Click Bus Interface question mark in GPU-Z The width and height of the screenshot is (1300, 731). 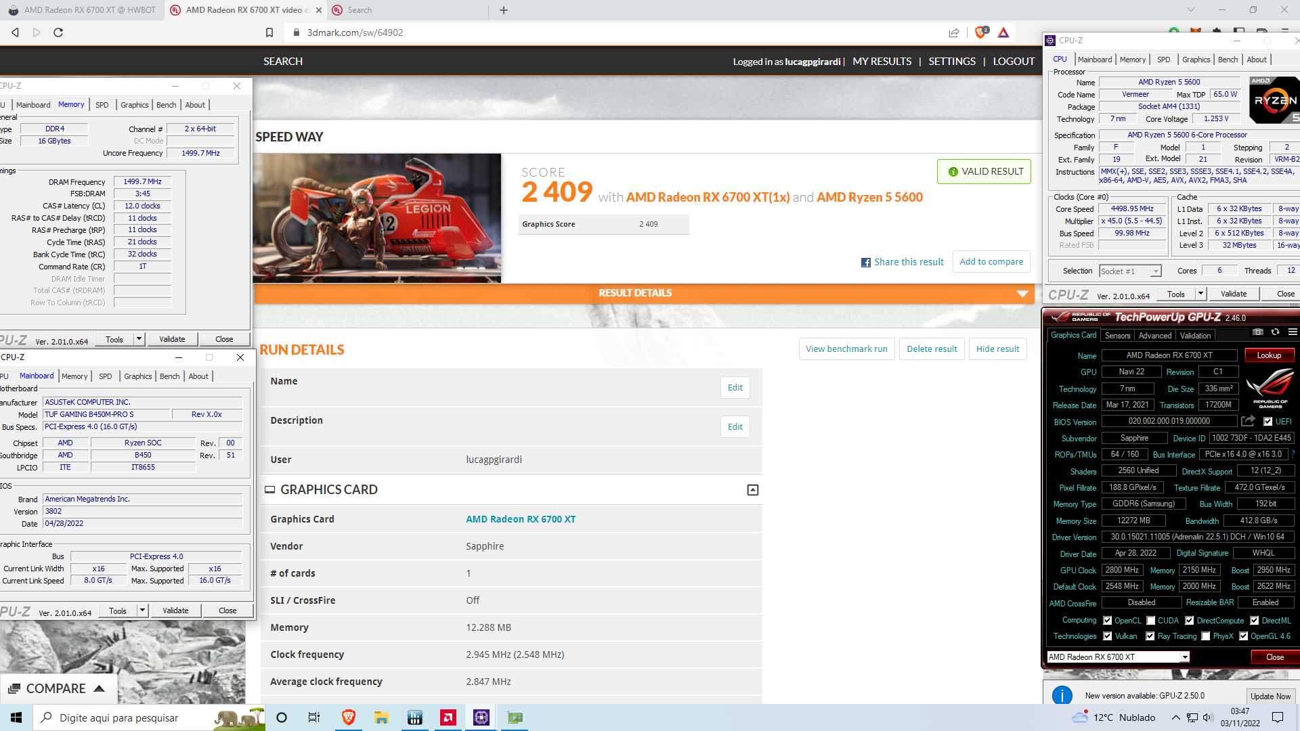(1293, 454)
